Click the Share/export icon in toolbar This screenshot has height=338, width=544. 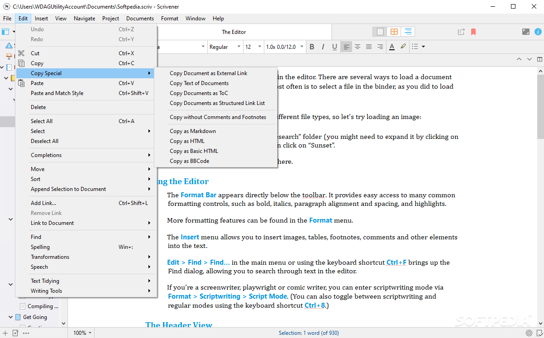click(x=461, y=32)
